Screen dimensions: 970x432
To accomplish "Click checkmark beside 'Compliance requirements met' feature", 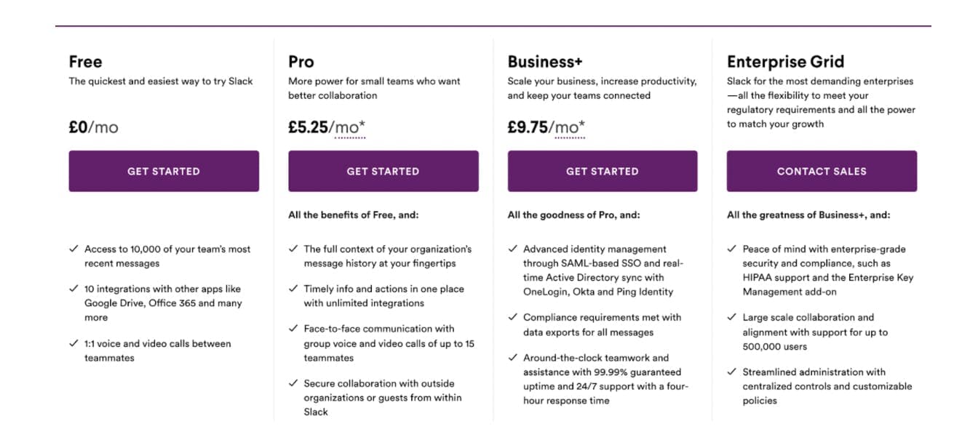I will tap(513, 318).
